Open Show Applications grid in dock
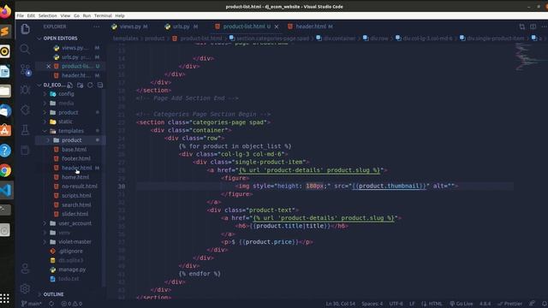Image resolution: width=548 pixels, height=308 pixels. pyautogui.click(x=5, y=299)
